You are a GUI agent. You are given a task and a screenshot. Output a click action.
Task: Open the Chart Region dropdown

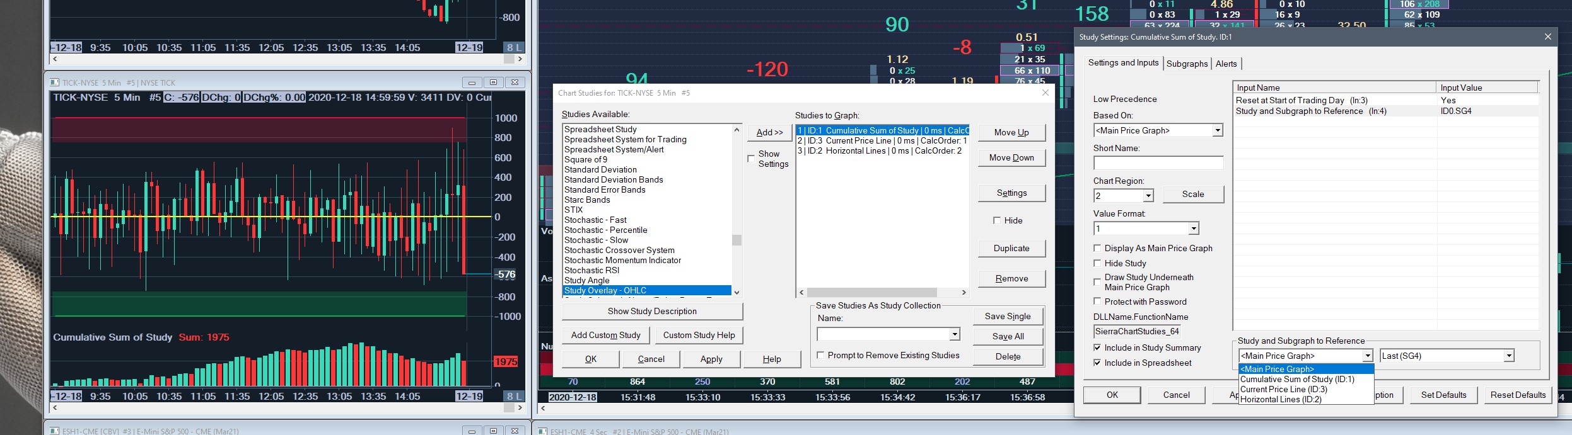1148,196
